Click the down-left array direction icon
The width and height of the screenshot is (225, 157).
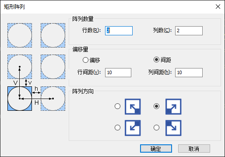click(133, 128)
